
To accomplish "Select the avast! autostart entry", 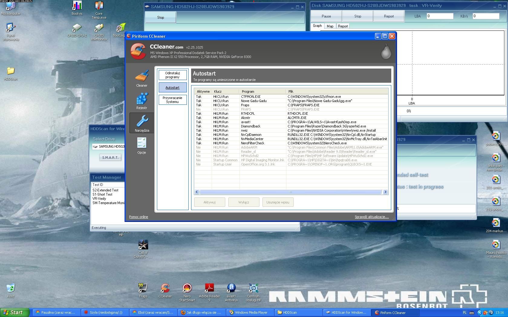I will [x=291, y=122].
